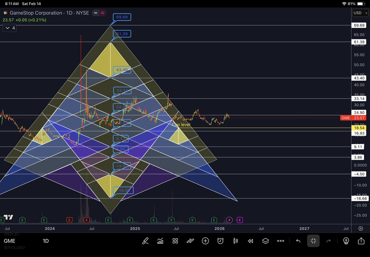
Task: Tap the purple upcoming earnings E marker
Action: (239, 220)
